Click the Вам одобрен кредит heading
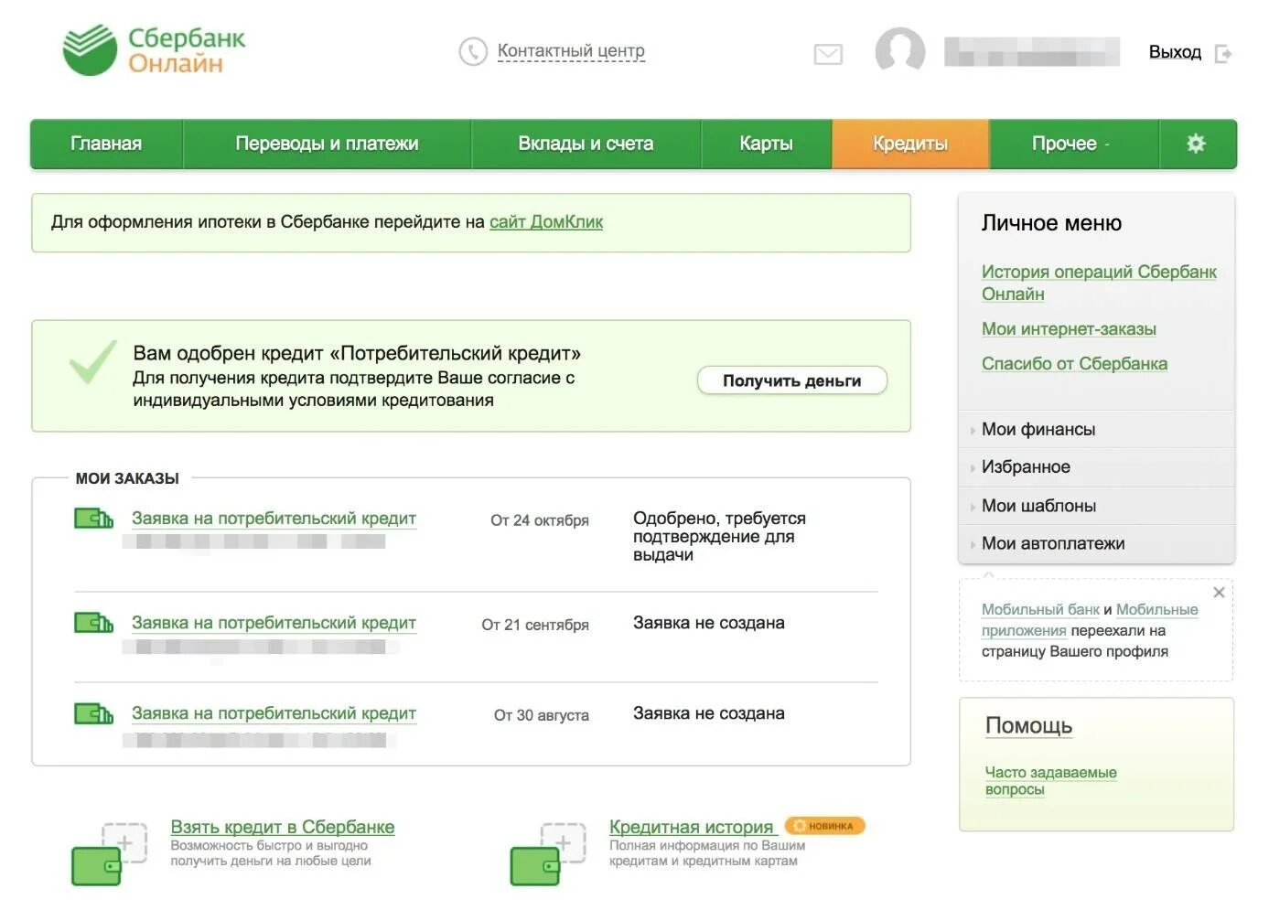1269x910 pixels. coord(357,354)
